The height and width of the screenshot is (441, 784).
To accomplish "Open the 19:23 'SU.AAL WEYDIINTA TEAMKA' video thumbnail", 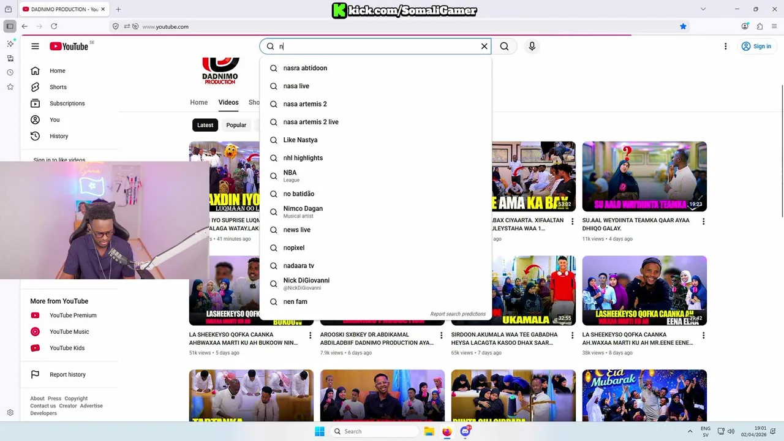I will coord(644,176).
